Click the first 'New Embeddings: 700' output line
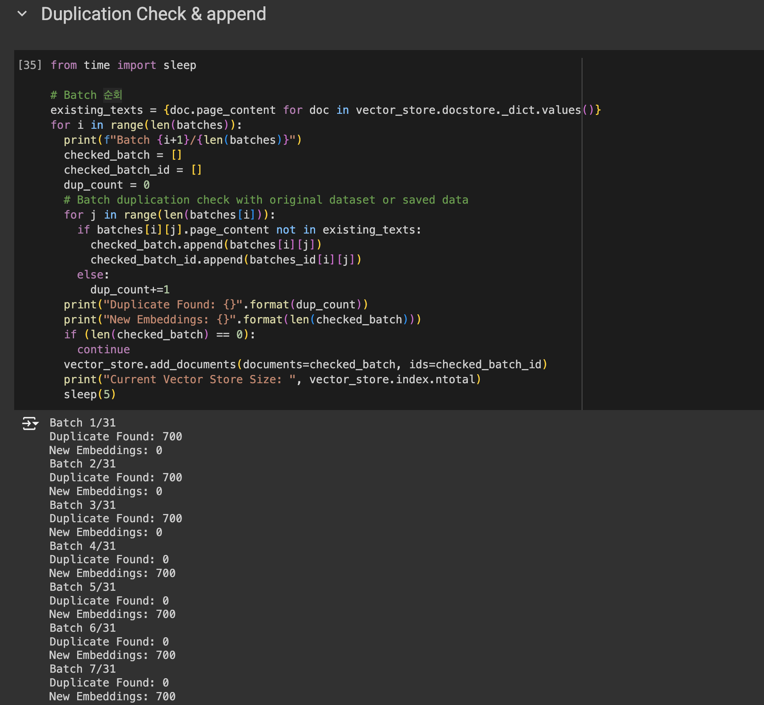This screenshot has height=705, width=764. 112,573
